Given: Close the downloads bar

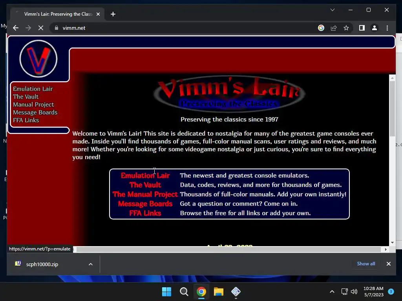Looking at the screenshot, I should 388,264.
